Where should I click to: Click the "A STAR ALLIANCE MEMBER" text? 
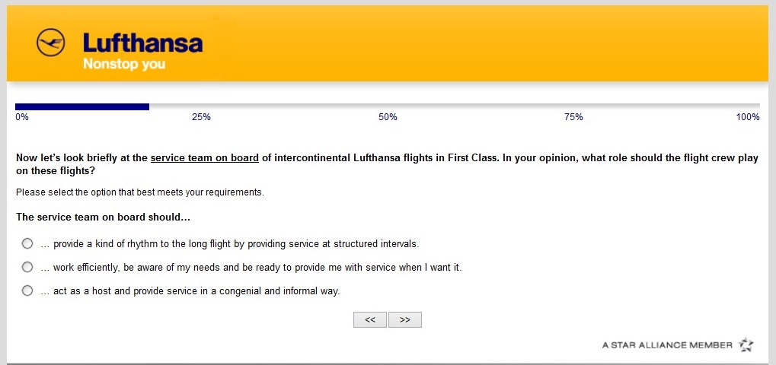pos(667,345)
